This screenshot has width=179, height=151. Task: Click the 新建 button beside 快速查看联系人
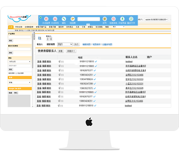click(60, 51)
